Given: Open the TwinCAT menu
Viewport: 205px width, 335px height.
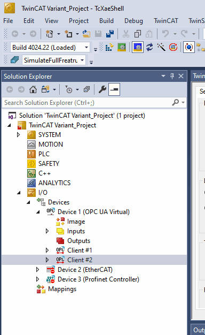Looking at the screenshot, I should pos(166,21).
